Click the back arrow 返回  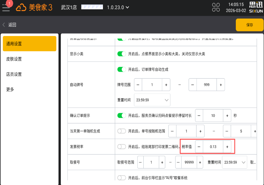9,25
